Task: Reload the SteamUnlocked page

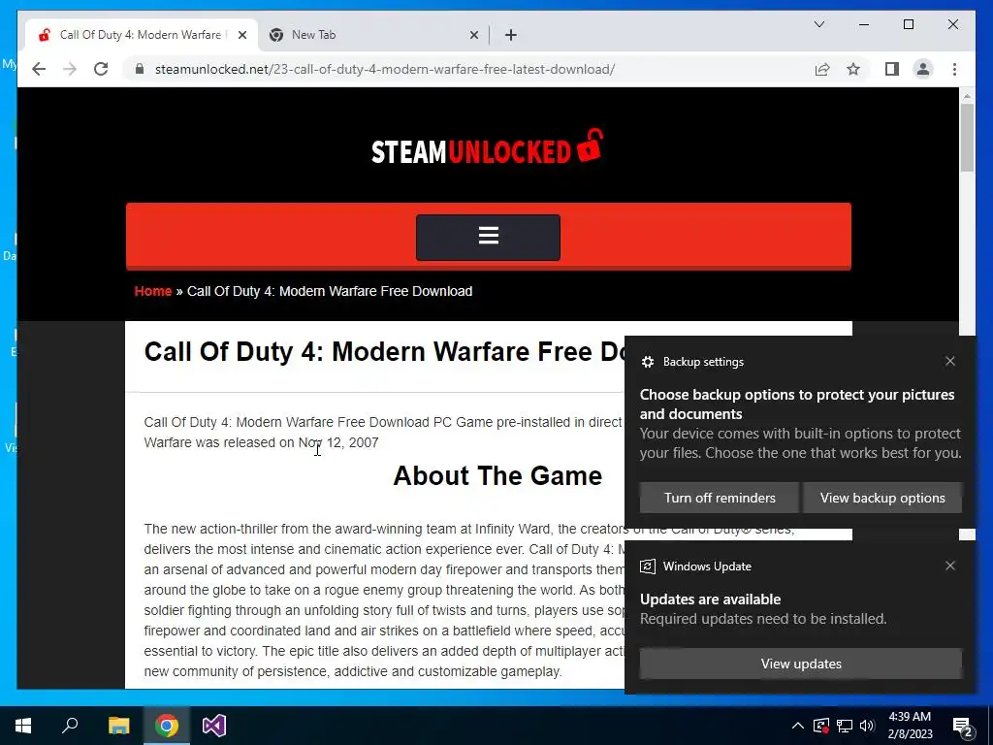Action: pyautogui.click(x=101, y=69)
